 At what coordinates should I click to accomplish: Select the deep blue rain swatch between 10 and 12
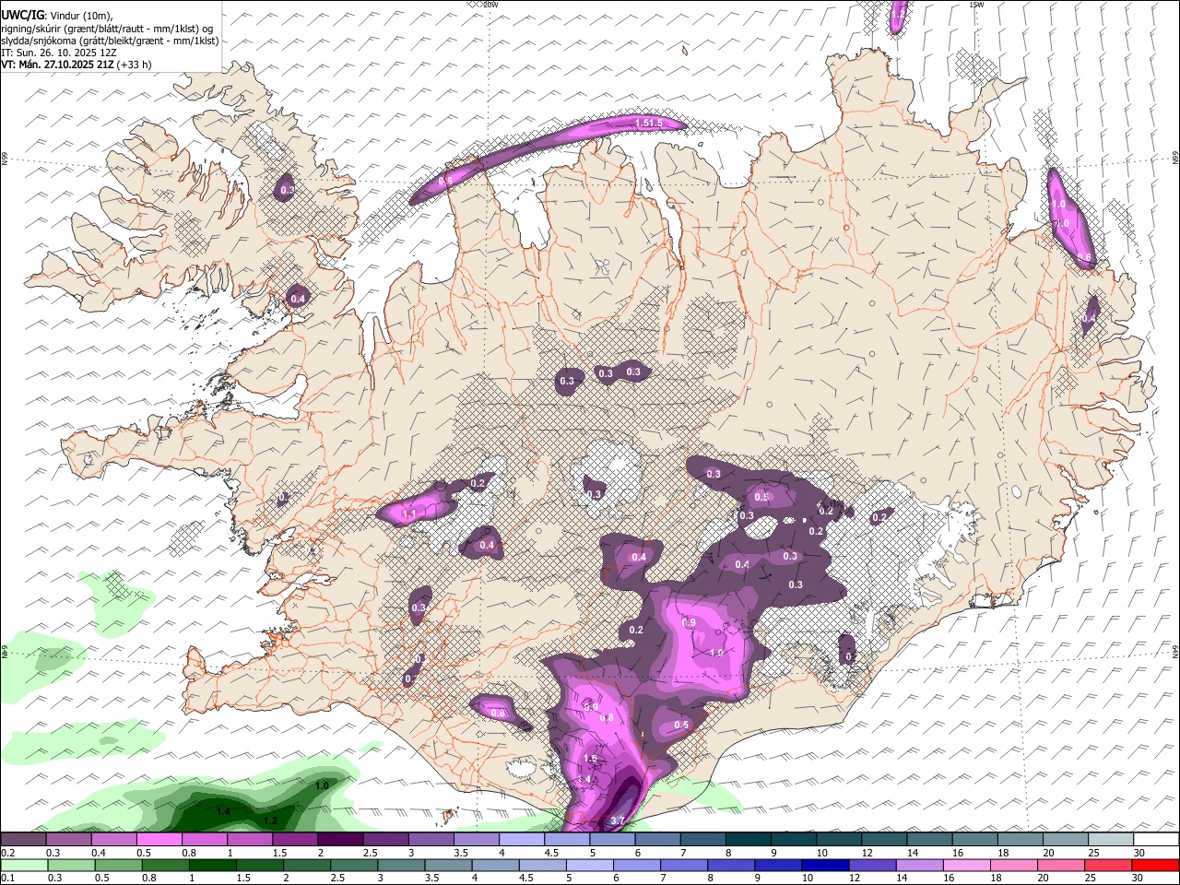click(x=823, y=865)
